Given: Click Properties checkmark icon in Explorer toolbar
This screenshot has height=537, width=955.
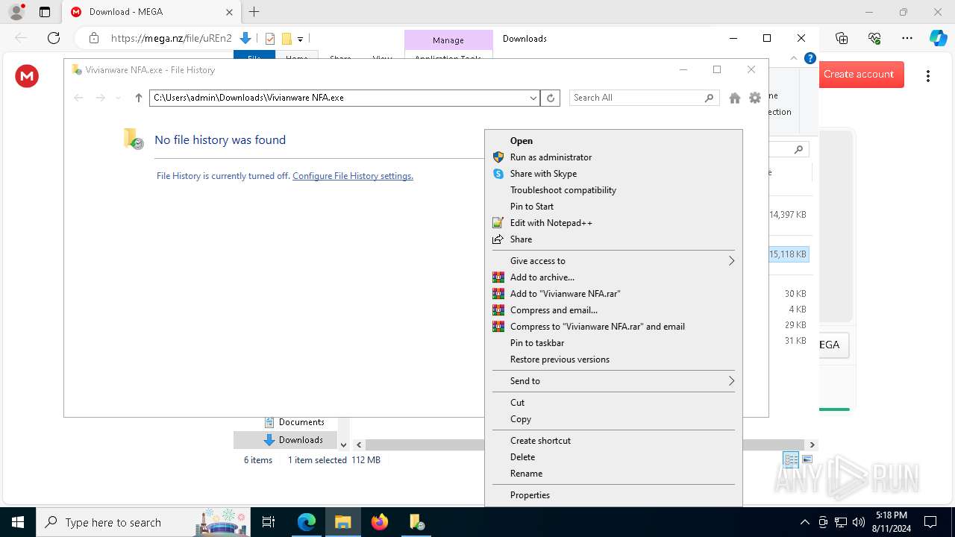Looking at the screenshot, I should click(x=270, y=39).
